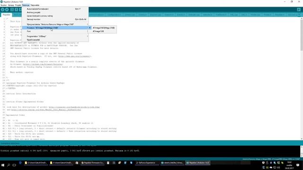Click the linuxcnc gcode handbook link
This screenshot has height=170, width=303.
[74, 107]
